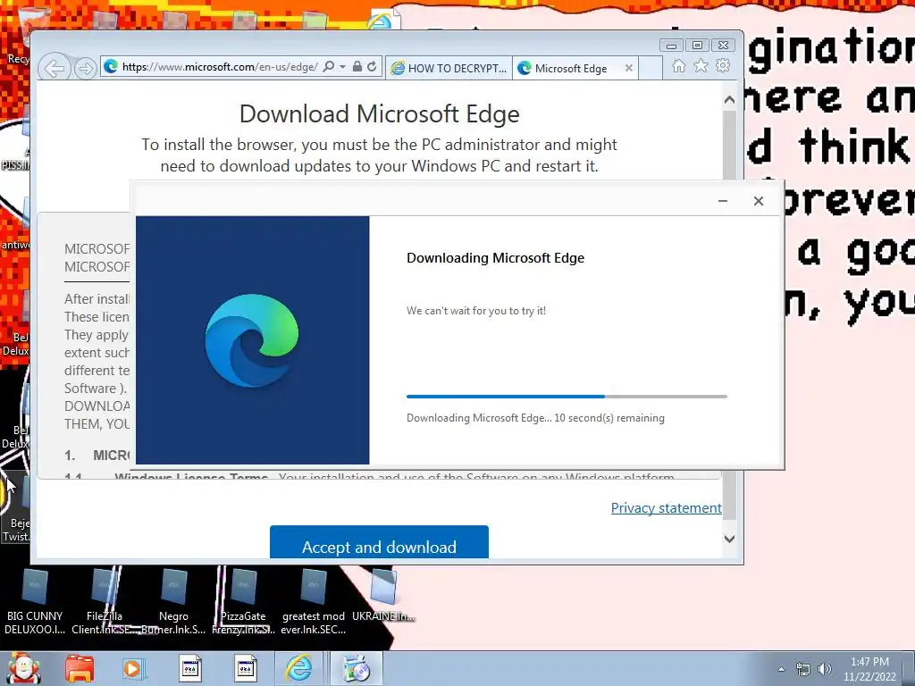
Task: Open the Internet Explorer tools gear
Action: click(723, 66)
